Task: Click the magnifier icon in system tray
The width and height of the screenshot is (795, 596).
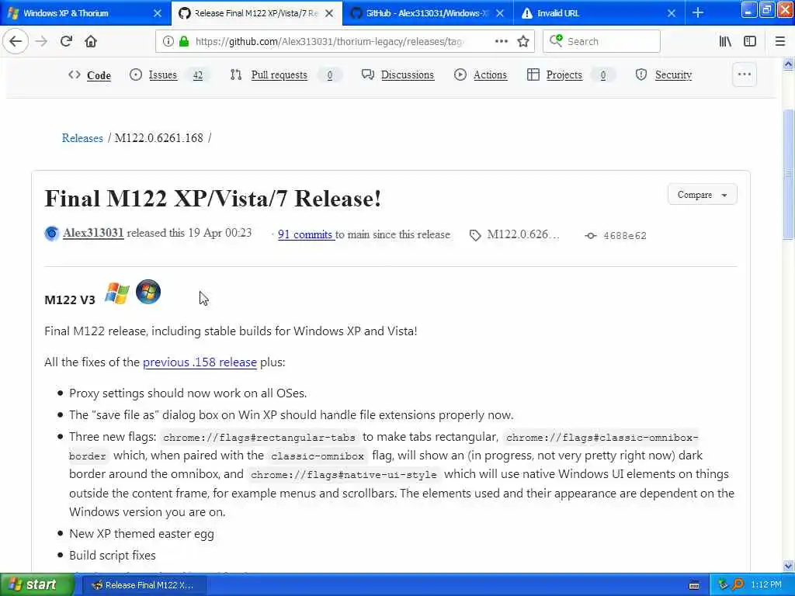Action: pyautogui.click(x=738, y=584)
